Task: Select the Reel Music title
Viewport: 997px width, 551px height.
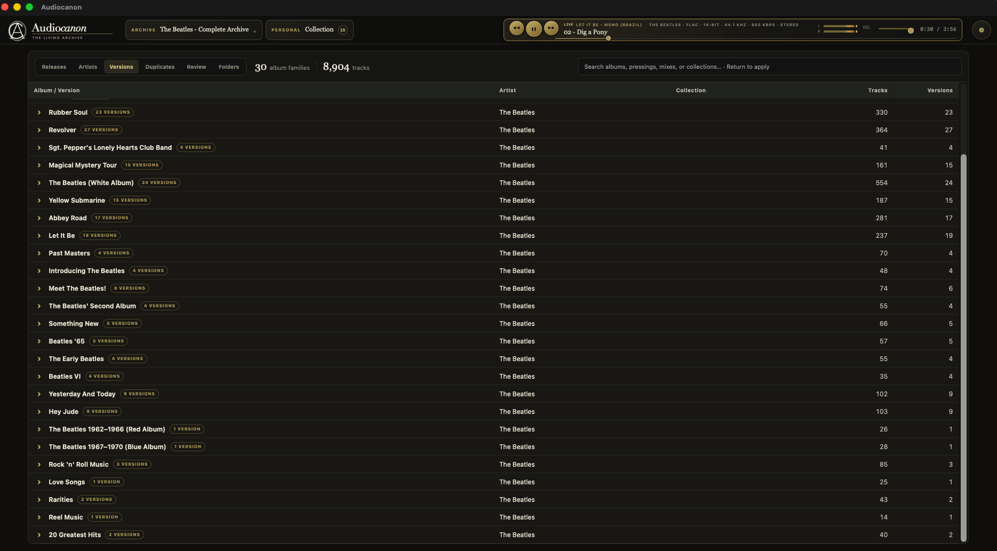Action: [x=66, y=517]
